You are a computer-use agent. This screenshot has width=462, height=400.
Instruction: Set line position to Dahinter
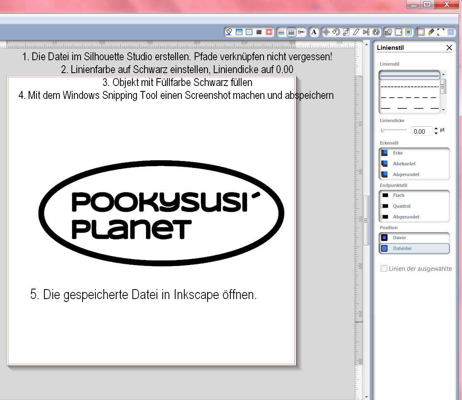414,248
